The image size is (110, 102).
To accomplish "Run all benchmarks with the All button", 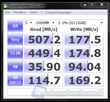I will click(x=15, y=25).
